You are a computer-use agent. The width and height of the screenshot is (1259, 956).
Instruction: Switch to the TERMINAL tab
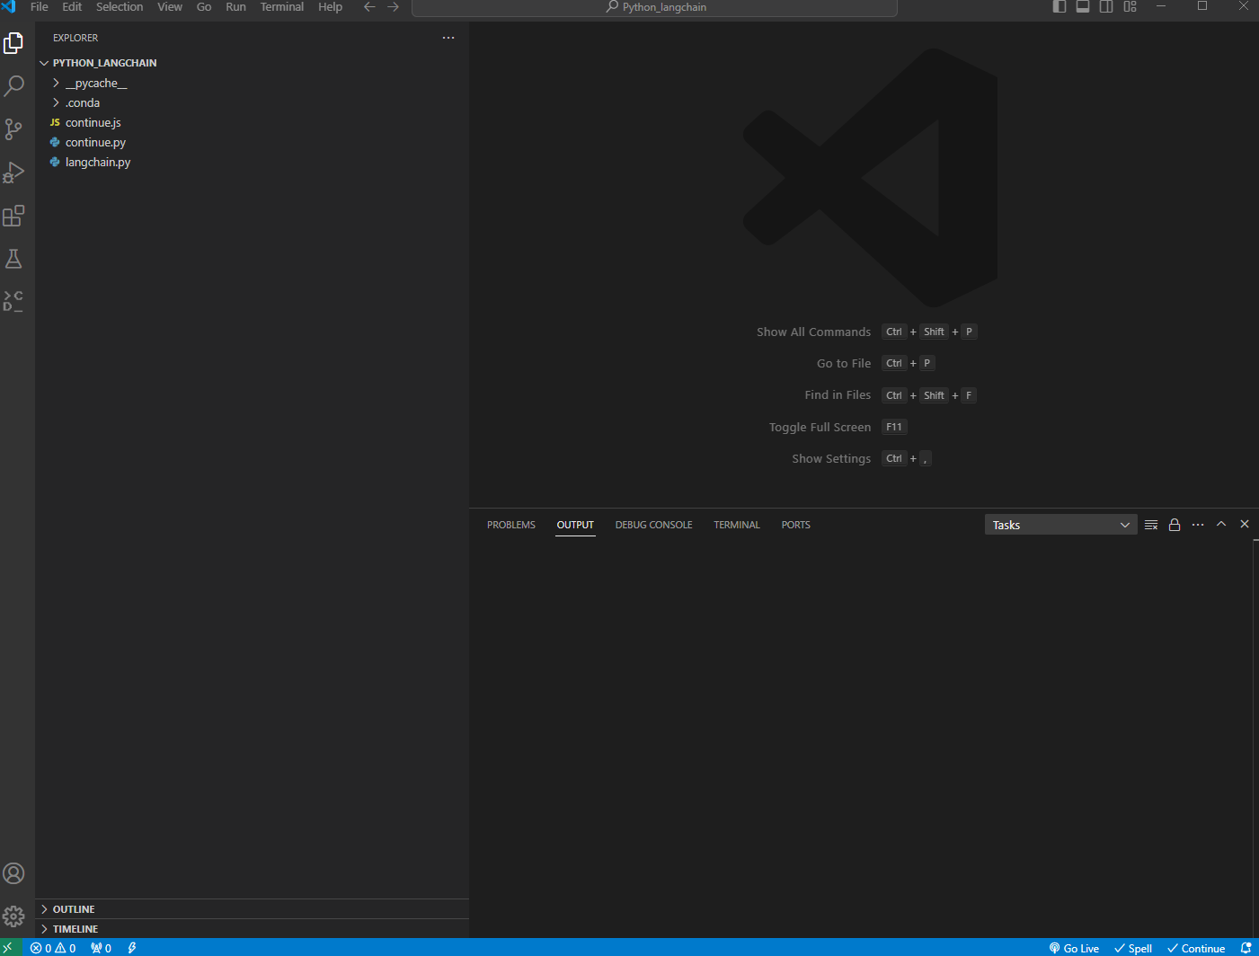pyautogui.click(x=737, y=525)
